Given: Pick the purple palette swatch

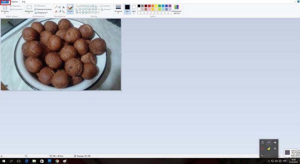Looking at the screenshot, I should pos(170,6).
